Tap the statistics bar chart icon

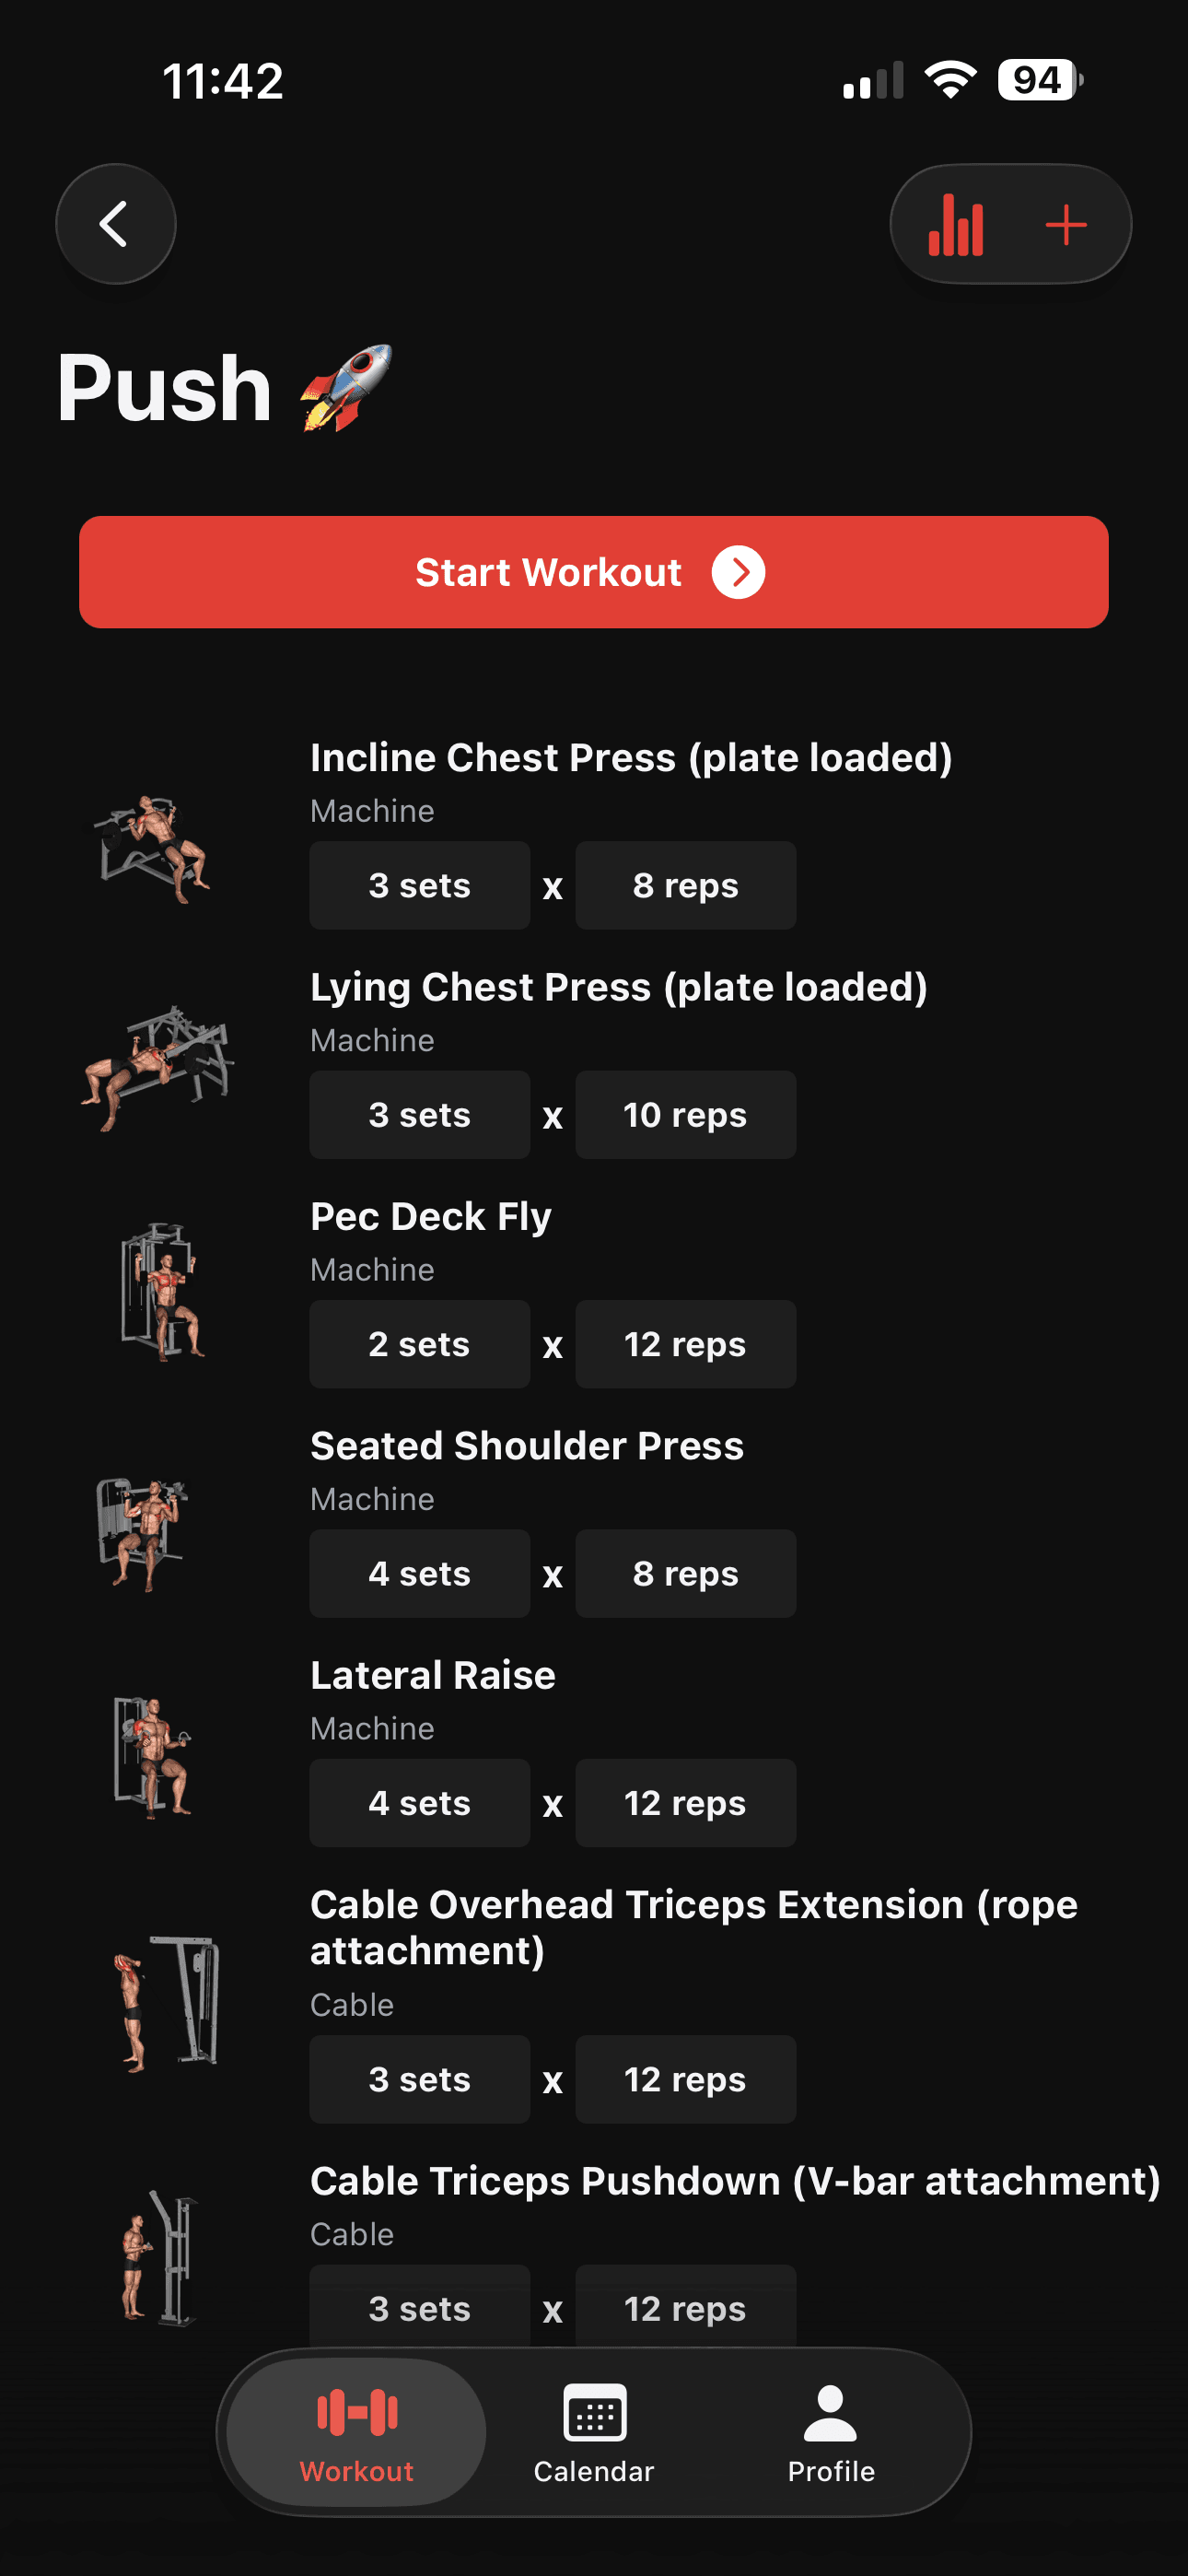coord(955,224)
